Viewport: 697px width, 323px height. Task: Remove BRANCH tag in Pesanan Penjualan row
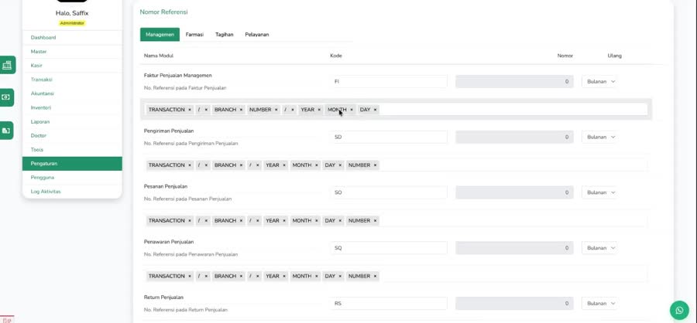pos(241,220)
